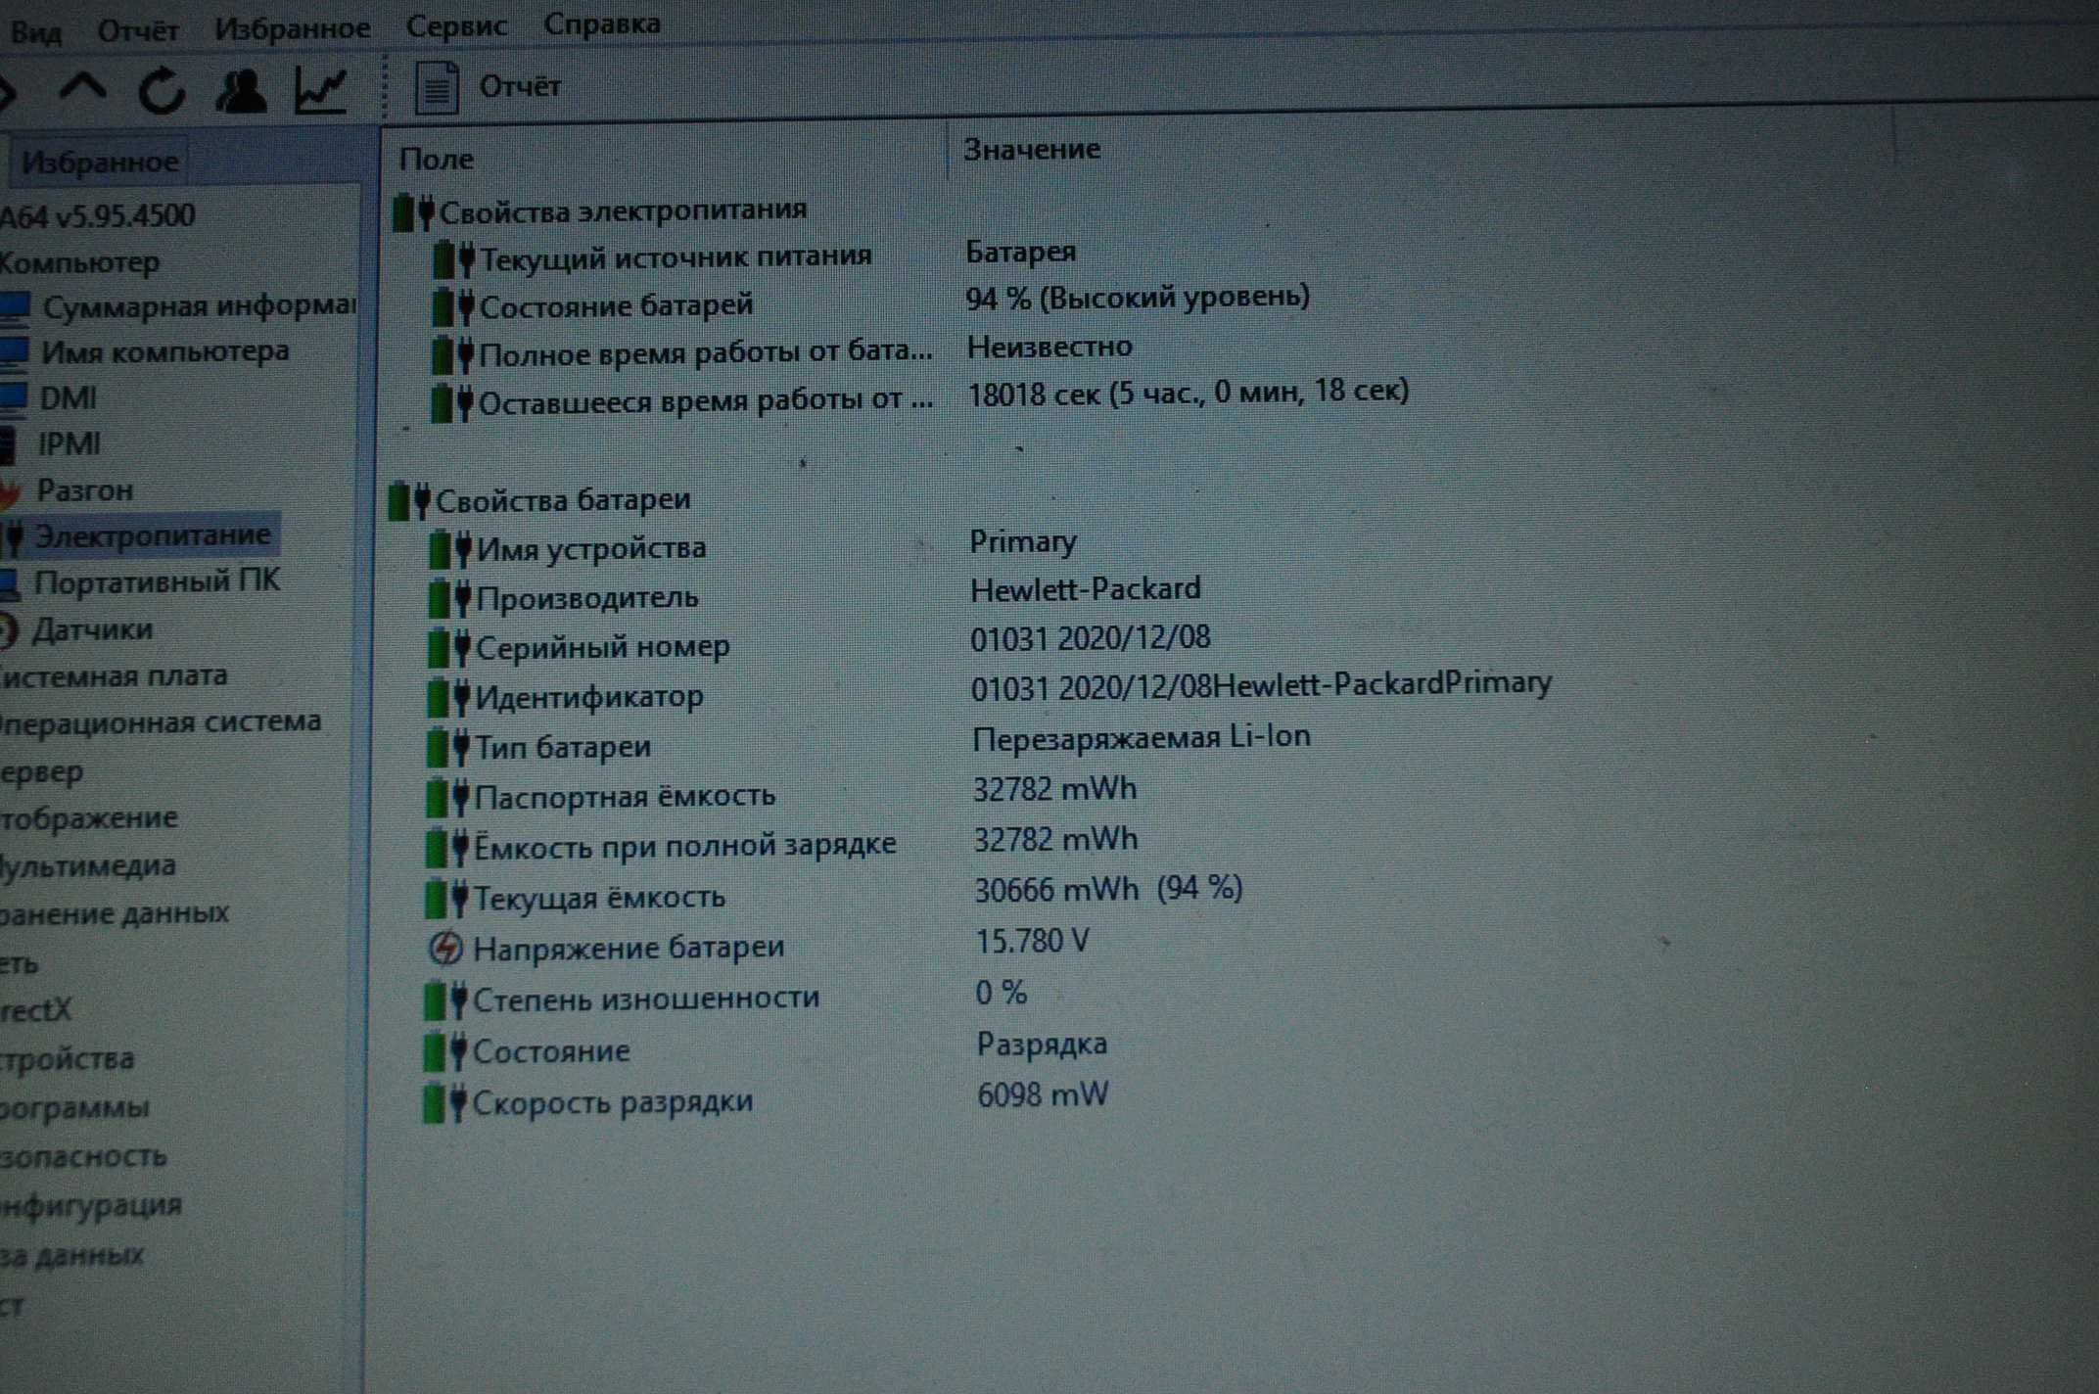Select Конфигурация tree item
This screenshot has height=1394, width=2099.
tap(91, 1204)
